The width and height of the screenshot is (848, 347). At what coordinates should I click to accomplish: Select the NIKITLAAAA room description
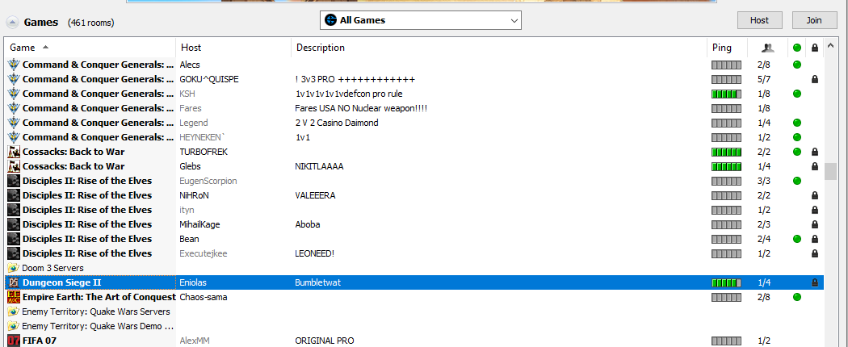pyautogui.click(x=319, y=166)
